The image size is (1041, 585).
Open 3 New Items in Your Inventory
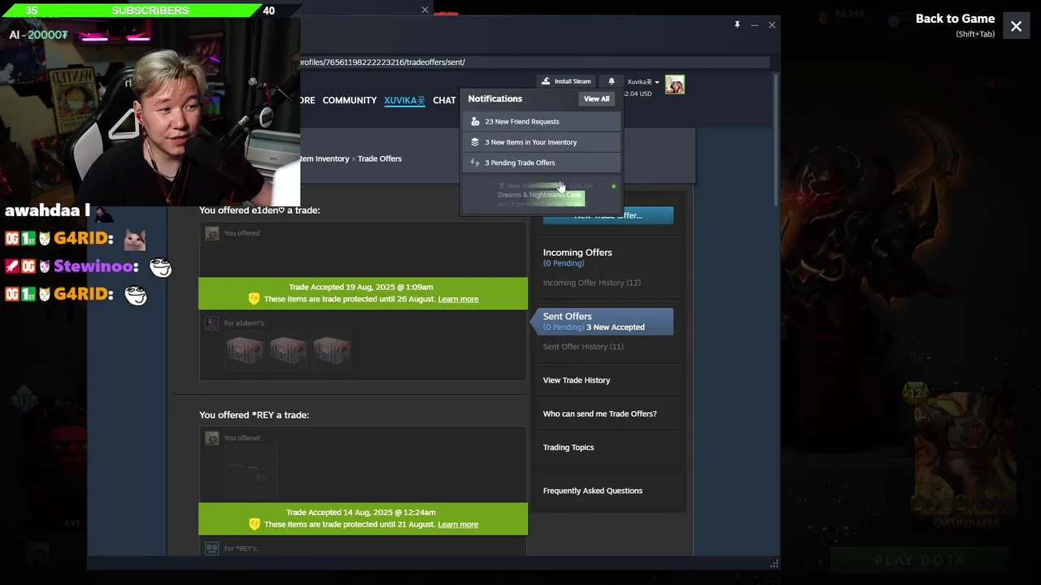[x=542, y=142]
